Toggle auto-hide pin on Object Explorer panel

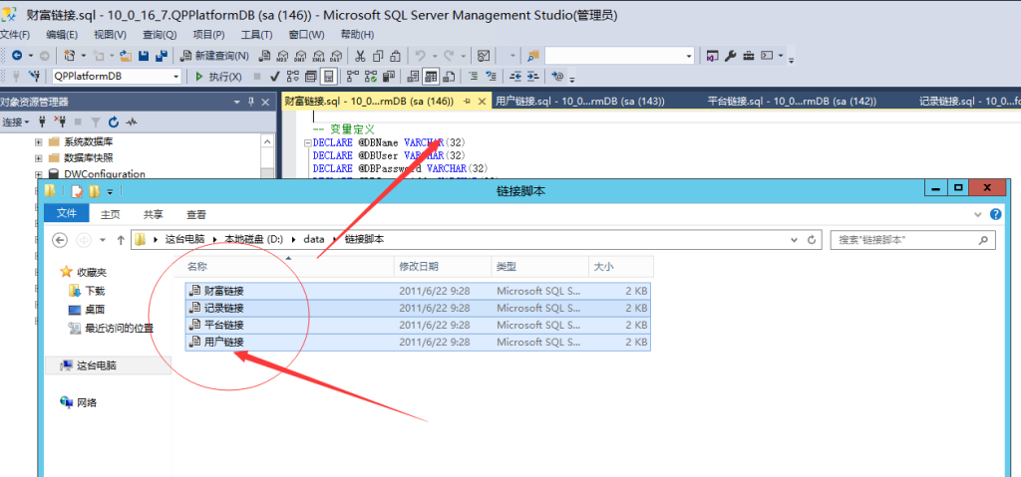pos(250,101)
